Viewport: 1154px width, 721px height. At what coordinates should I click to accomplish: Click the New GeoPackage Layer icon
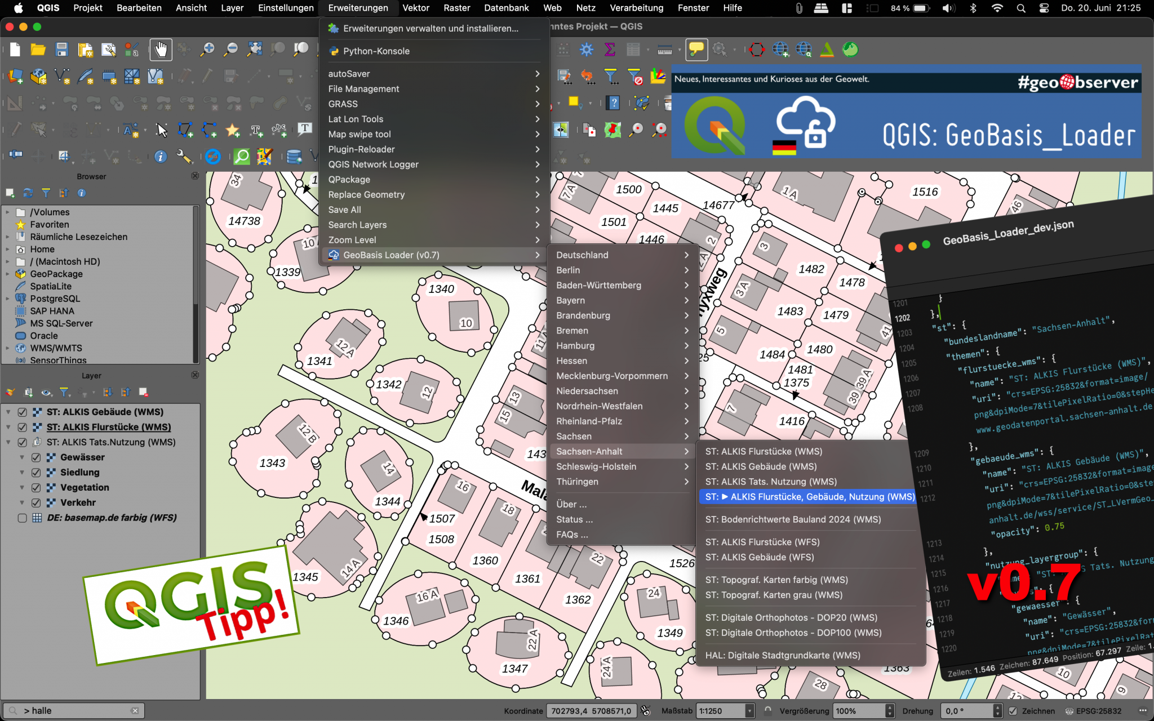click(x=38, y=77)
